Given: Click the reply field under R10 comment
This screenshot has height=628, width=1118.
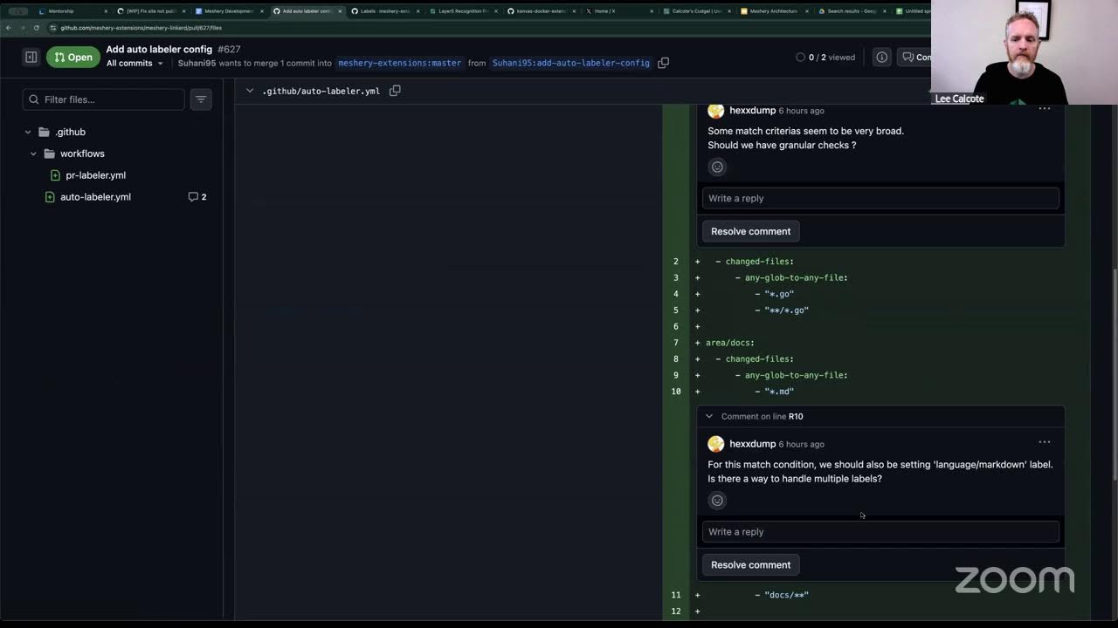Looking at the screenshot, I should (880, 531).
